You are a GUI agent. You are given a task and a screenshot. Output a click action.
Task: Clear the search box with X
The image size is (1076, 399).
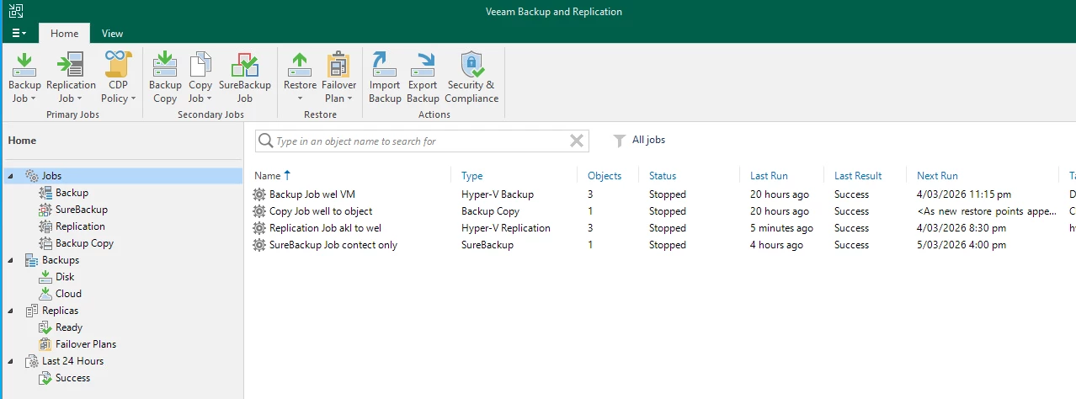pyautogui.click(x=577, y=141)
